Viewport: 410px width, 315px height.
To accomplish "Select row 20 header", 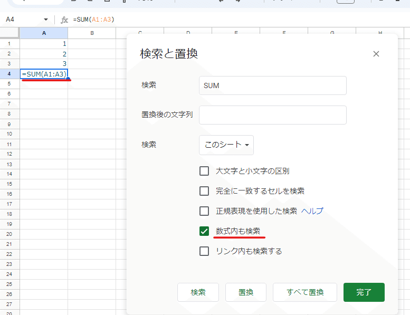I will pos(9,234).
